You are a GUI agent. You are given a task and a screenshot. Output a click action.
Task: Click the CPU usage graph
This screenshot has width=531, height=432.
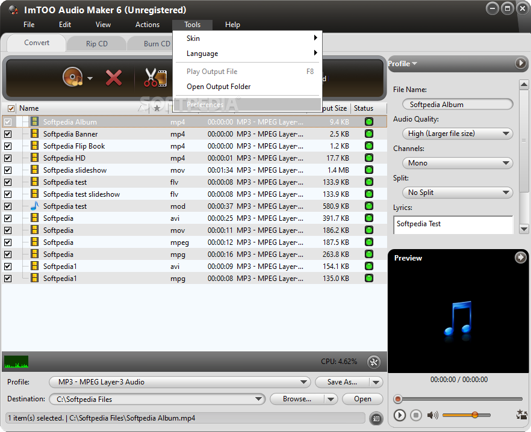coord(16,362)
